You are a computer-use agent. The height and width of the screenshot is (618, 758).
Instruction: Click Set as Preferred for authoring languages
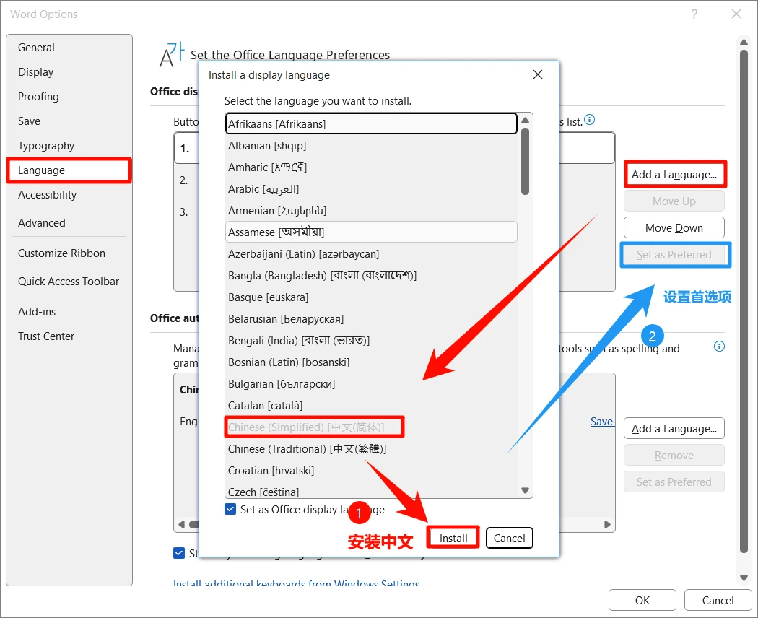pos(674,482)
